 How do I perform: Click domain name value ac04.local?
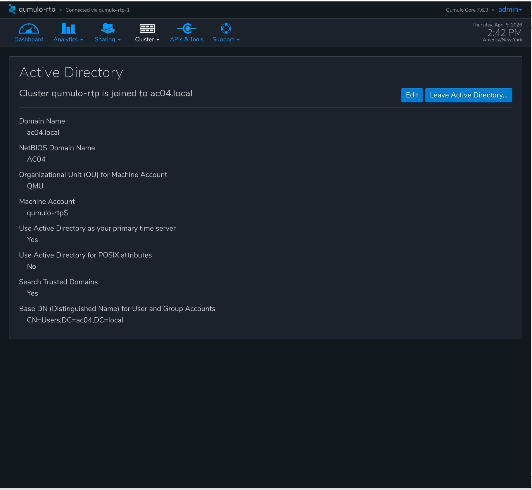point(43,133)
